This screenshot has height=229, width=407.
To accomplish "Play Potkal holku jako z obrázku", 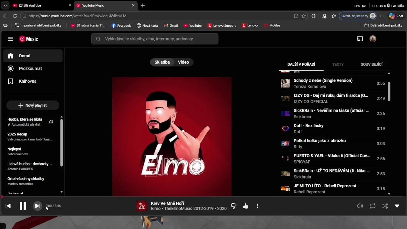I will [333, 143].
